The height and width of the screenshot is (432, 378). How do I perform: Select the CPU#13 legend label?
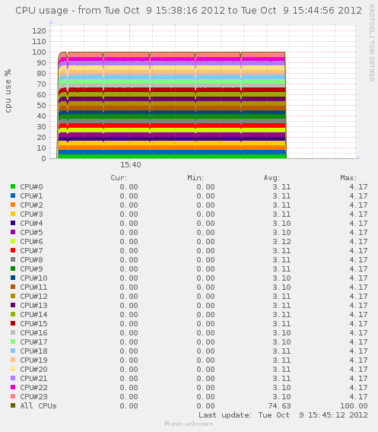(33, 305)
